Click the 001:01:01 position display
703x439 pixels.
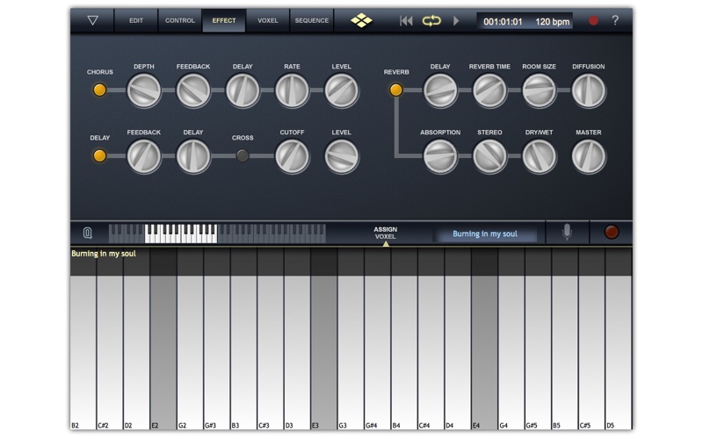503,21
